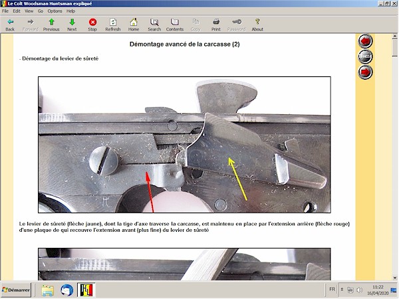Click the network tray icon
This screenshot has width=399, height=299.
coord(350,290)
